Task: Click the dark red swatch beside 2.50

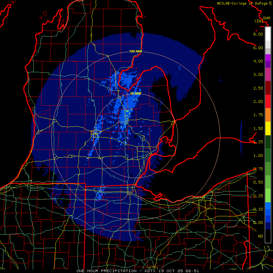Action: click(x=268, y=88)
